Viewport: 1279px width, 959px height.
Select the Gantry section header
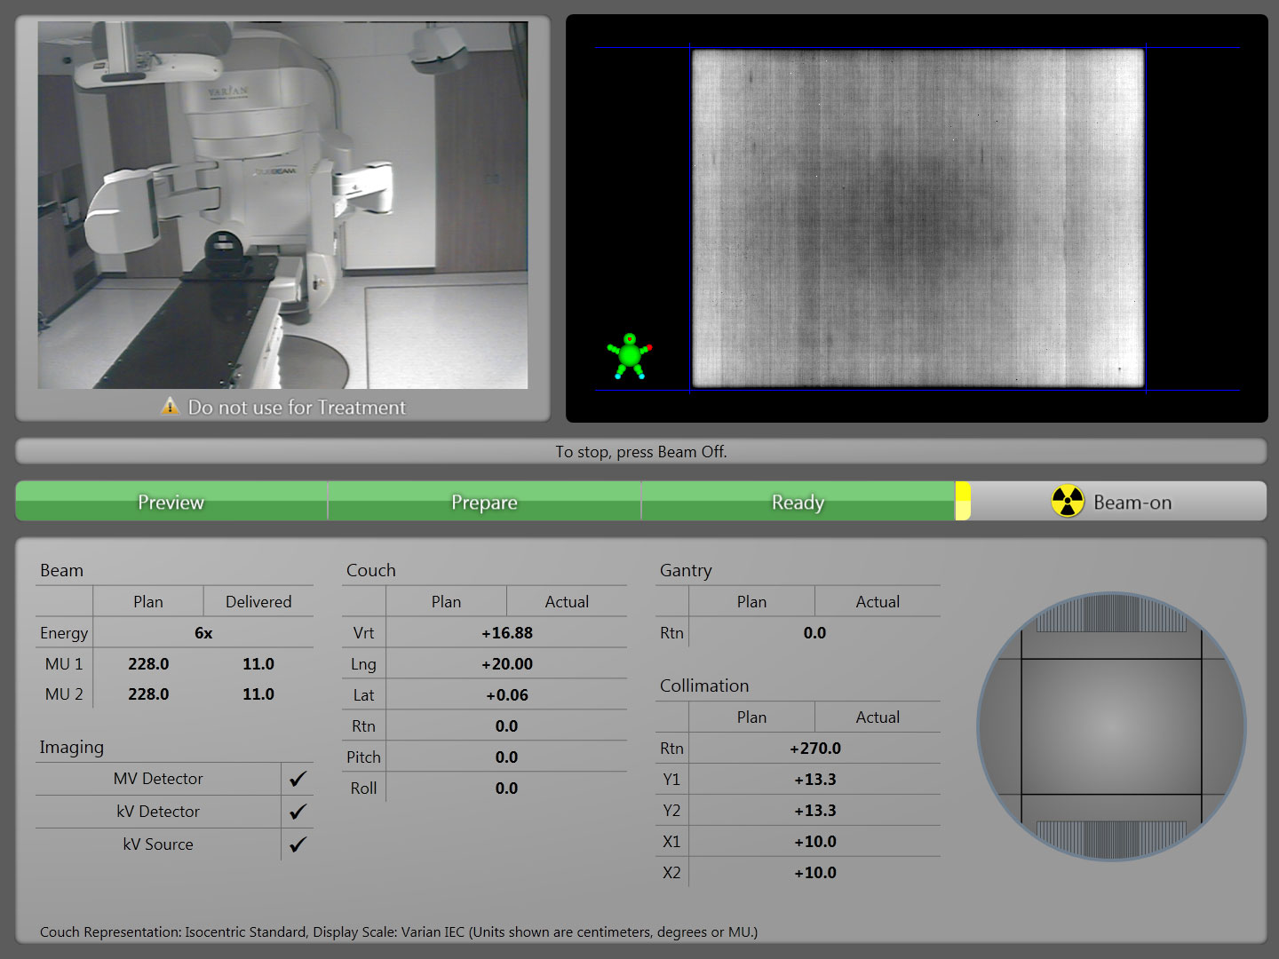pos(685,570)
